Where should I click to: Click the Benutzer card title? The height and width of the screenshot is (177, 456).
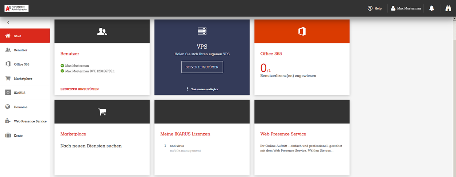pos(70,54)
